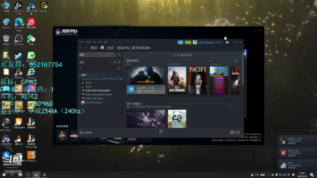Switch library to grid collections view icon
Viewport: 317px width, 178px height.
118,55
